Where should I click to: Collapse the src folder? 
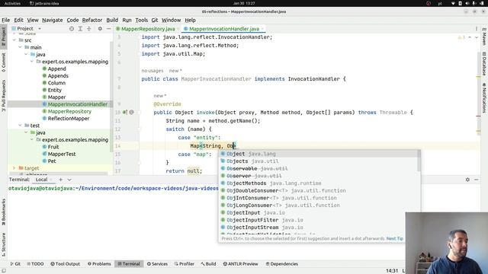pyautogui.click(x=14, y=40)
